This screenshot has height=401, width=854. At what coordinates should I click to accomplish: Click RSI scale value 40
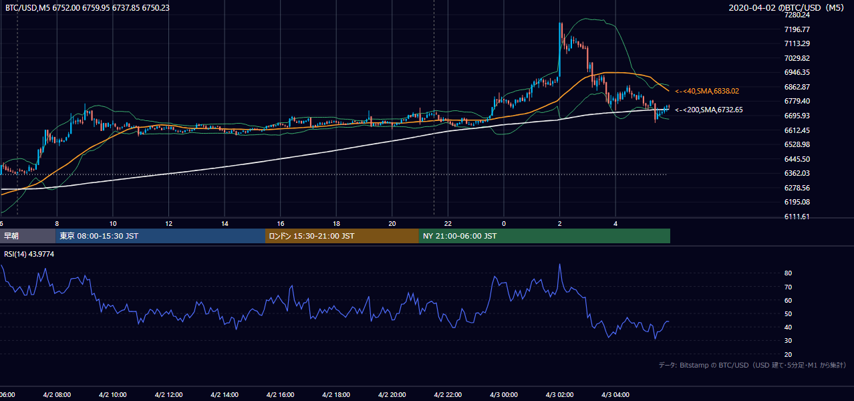(789, 327)
